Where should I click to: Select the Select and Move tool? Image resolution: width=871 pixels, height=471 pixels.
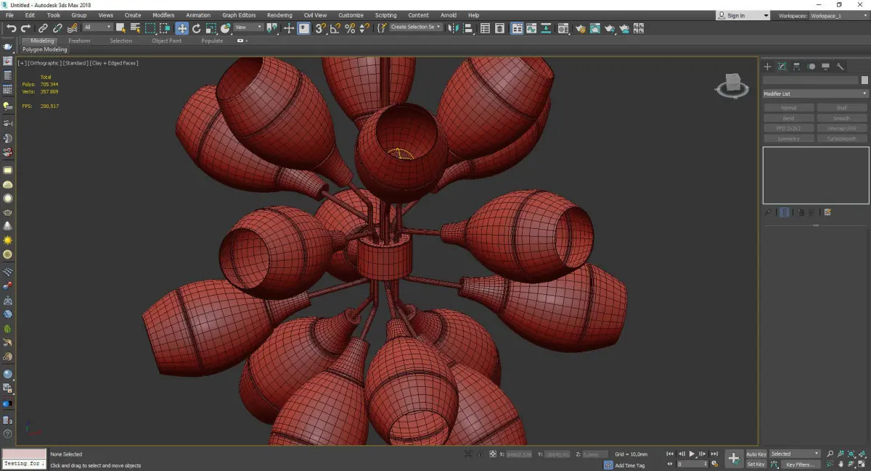[x=181, y=28]
